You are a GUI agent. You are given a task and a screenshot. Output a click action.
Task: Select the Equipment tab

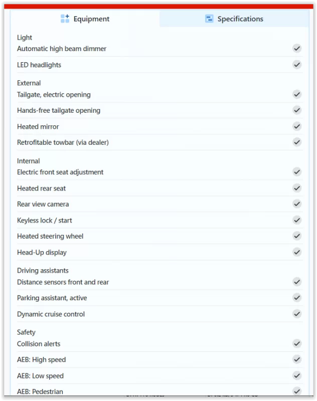pos(85,19)
